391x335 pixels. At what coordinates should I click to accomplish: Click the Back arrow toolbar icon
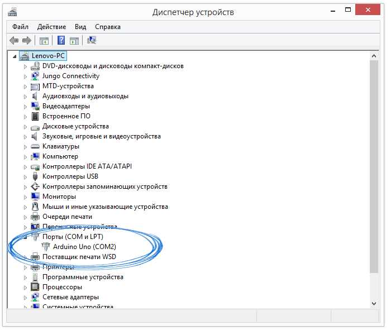14,40
